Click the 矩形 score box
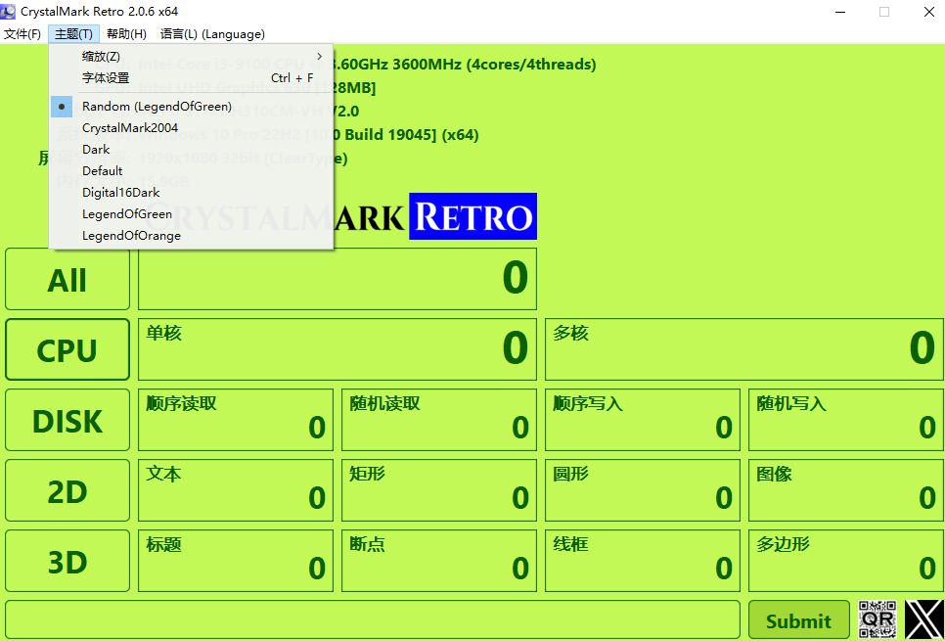Screen dimensions: 945x641 click(x=439, y=491)
